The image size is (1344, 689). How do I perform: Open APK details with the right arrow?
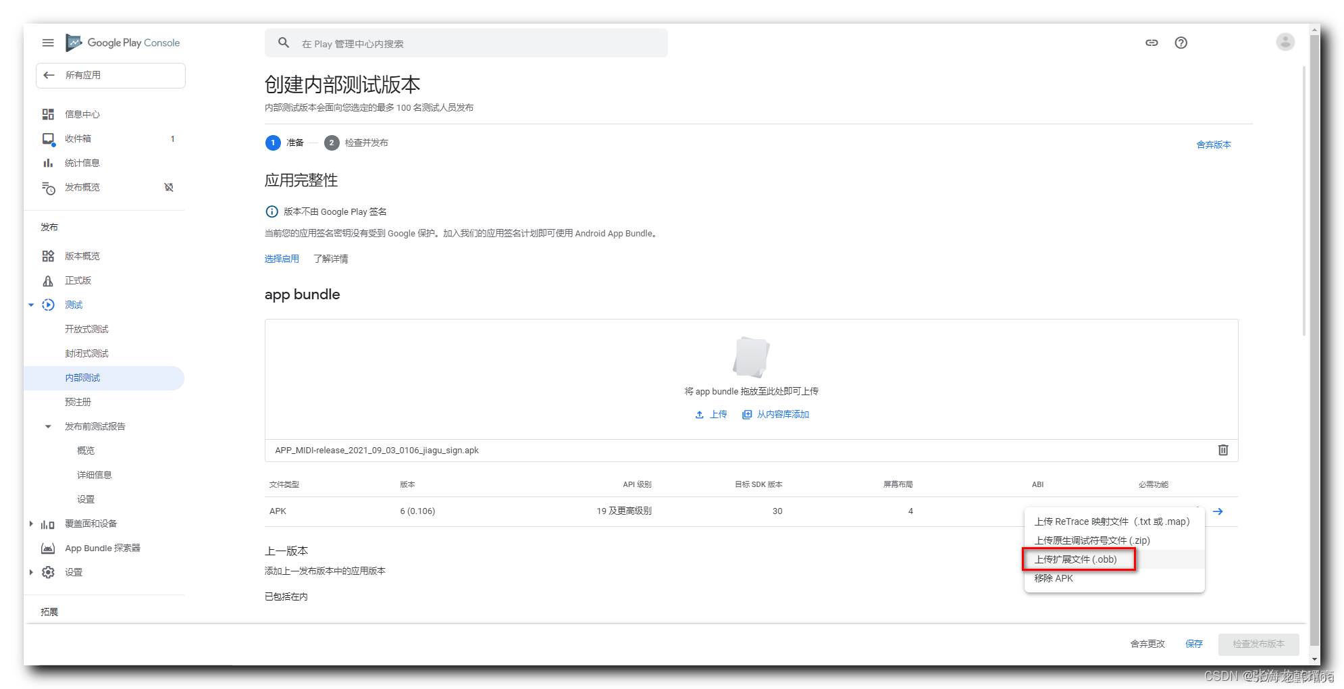(1218, 511)
